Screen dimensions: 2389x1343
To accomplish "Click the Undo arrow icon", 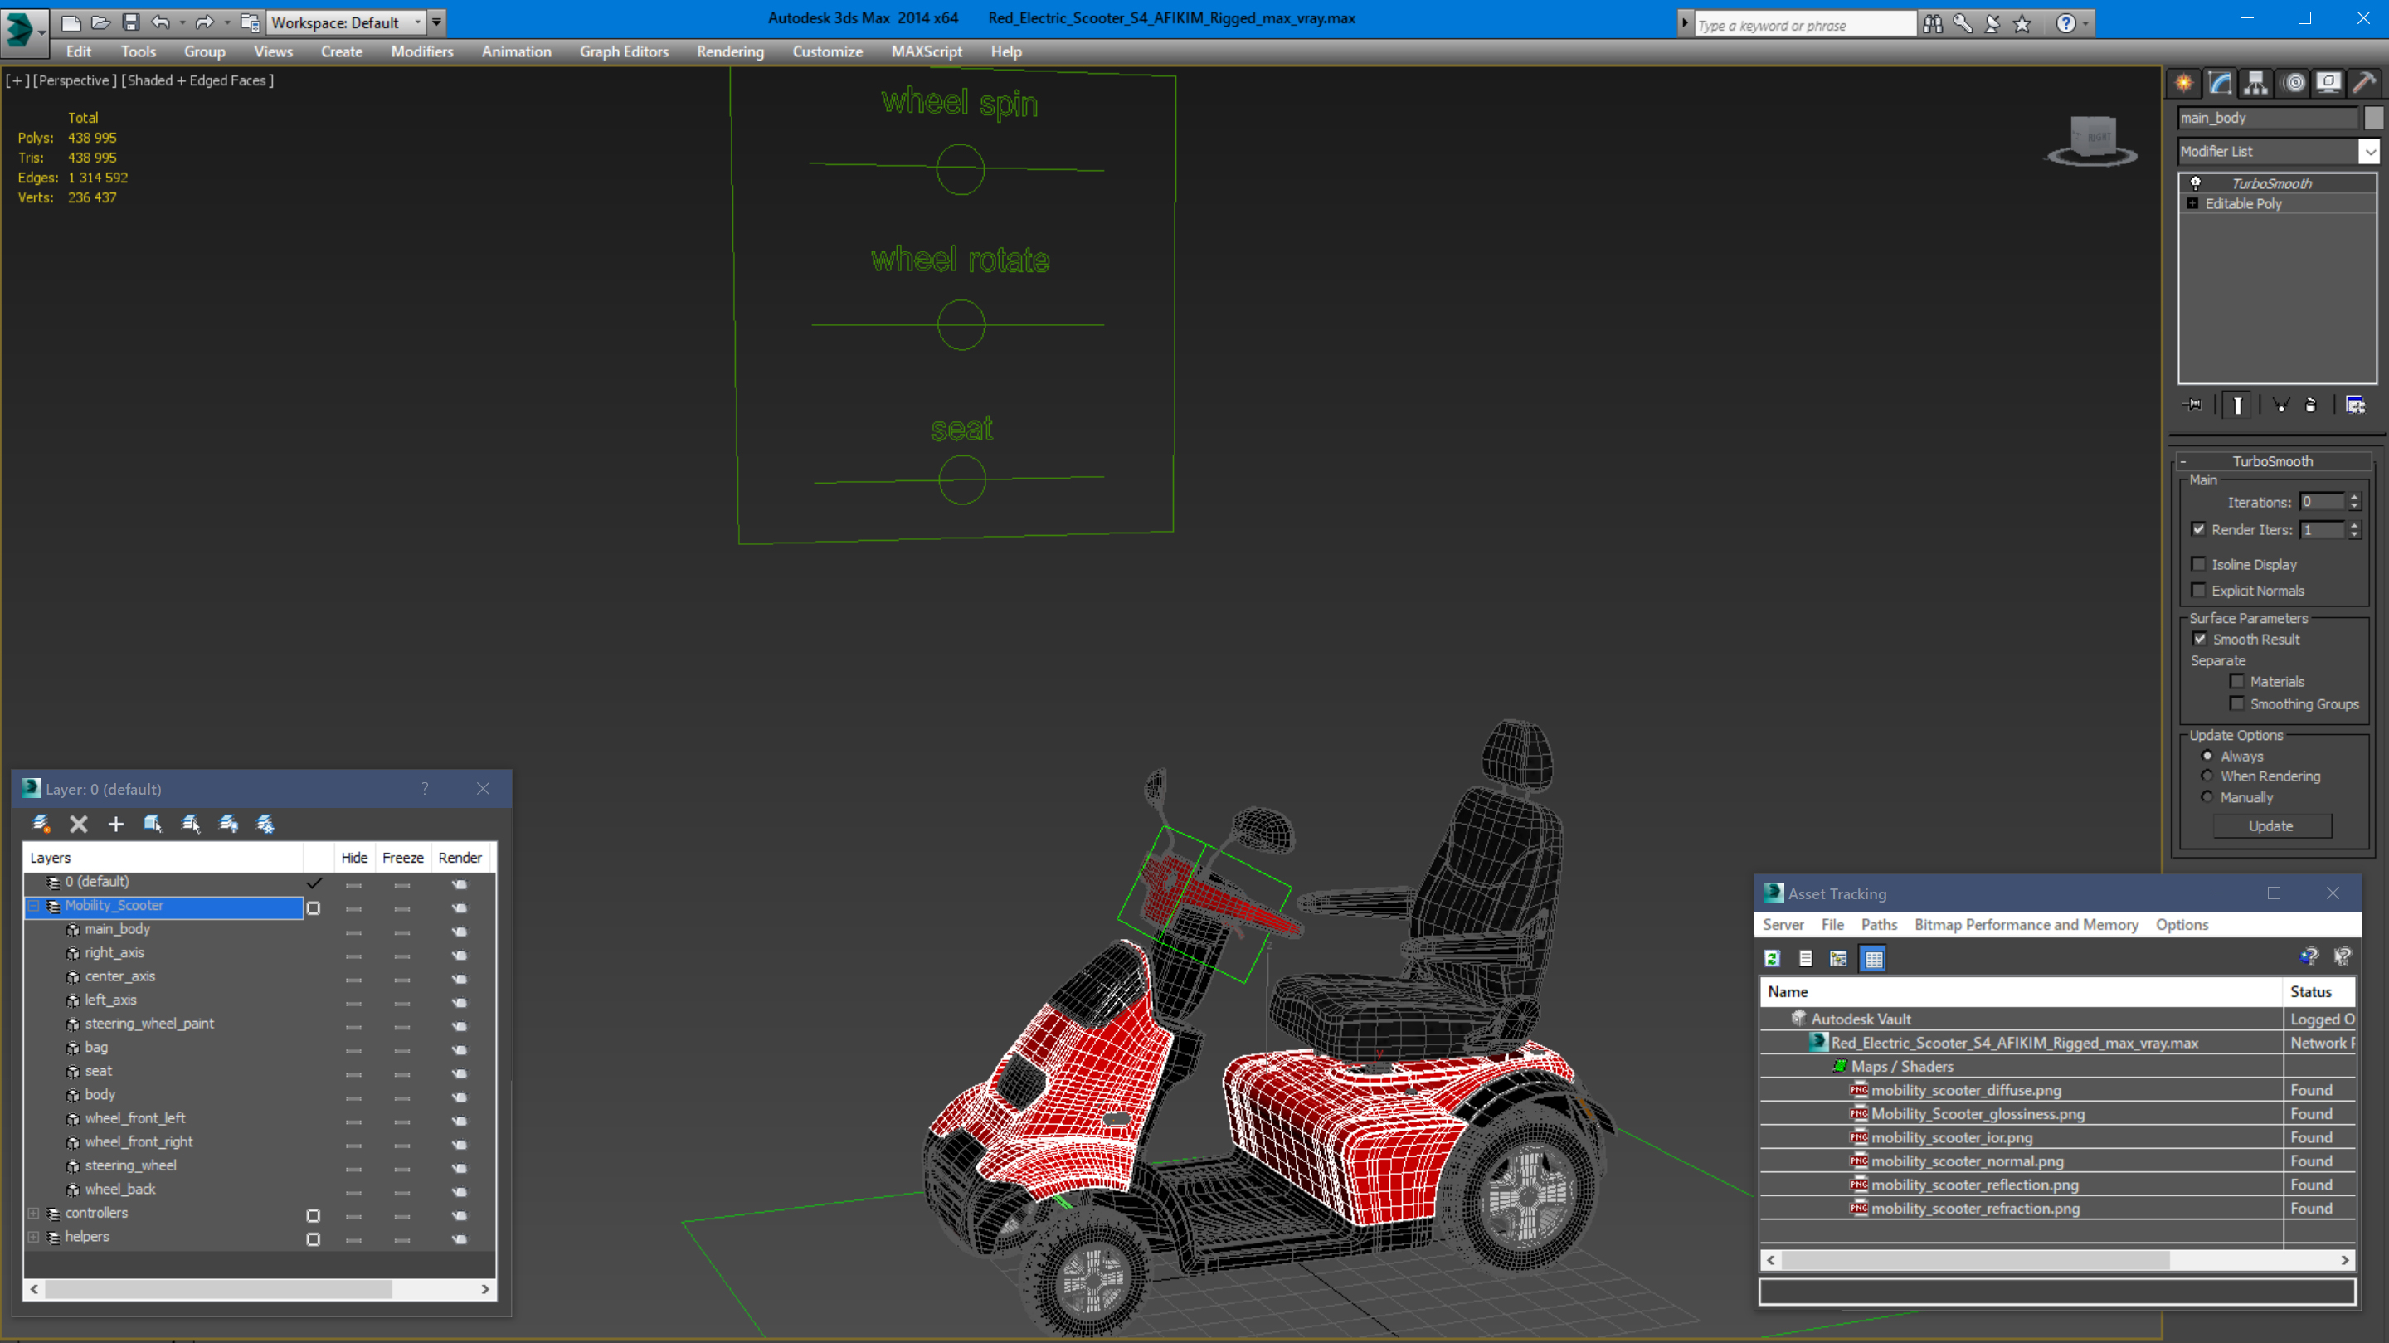I will 160,22.
